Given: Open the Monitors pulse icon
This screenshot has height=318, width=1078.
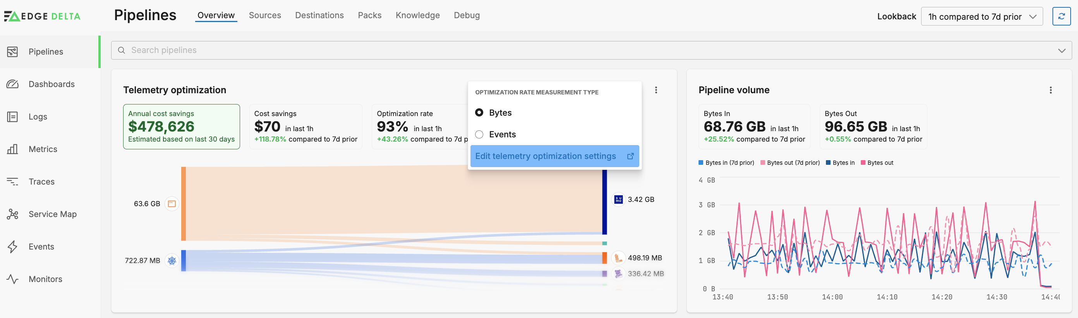Looking at the screenshot, I should (12, 279).
